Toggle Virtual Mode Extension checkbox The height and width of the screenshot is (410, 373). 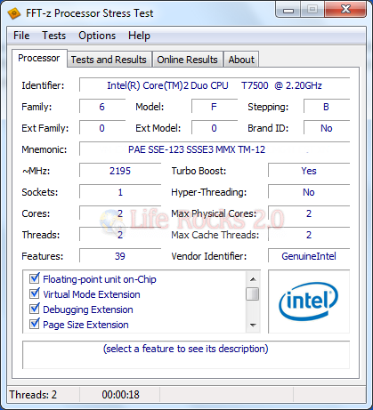point(35,293)
